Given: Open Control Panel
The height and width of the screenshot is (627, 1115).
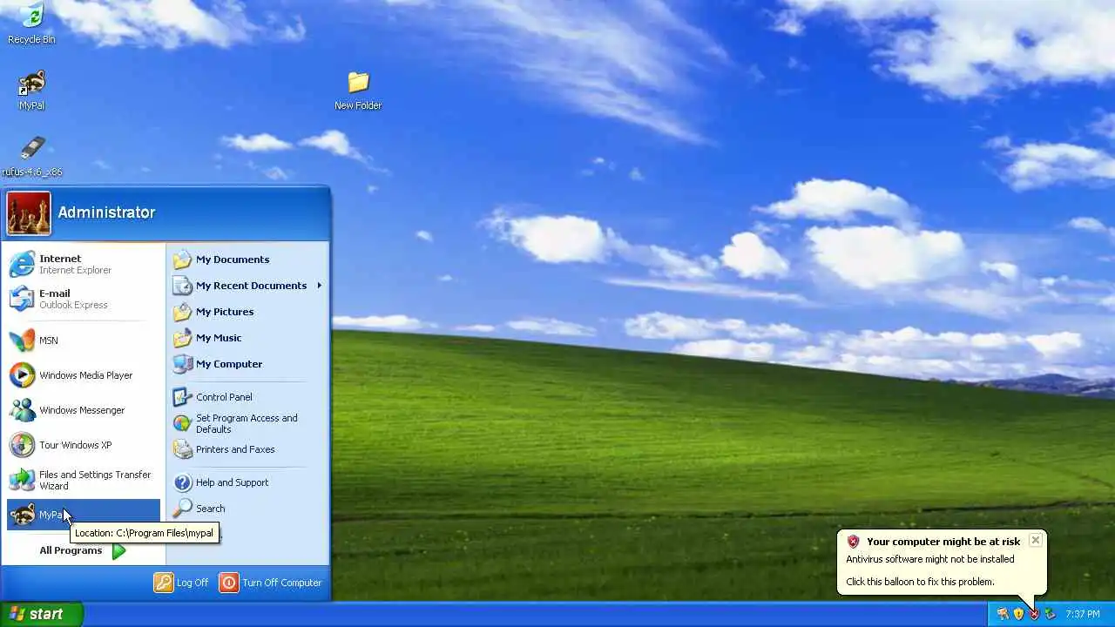Looking at the screenshot, I should click(247, 397).
